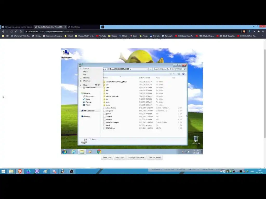This screenshot has width=266, height=199.
Task: Open the browser extensions puzzle icon
Action: 258,31
